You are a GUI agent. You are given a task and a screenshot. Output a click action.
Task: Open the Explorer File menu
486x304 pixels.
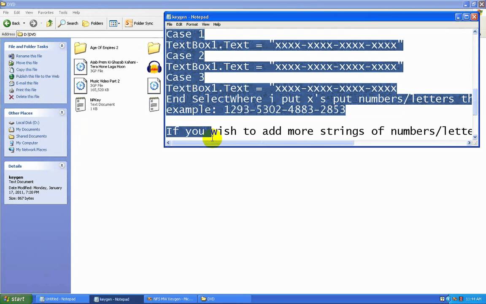[6, 12]
